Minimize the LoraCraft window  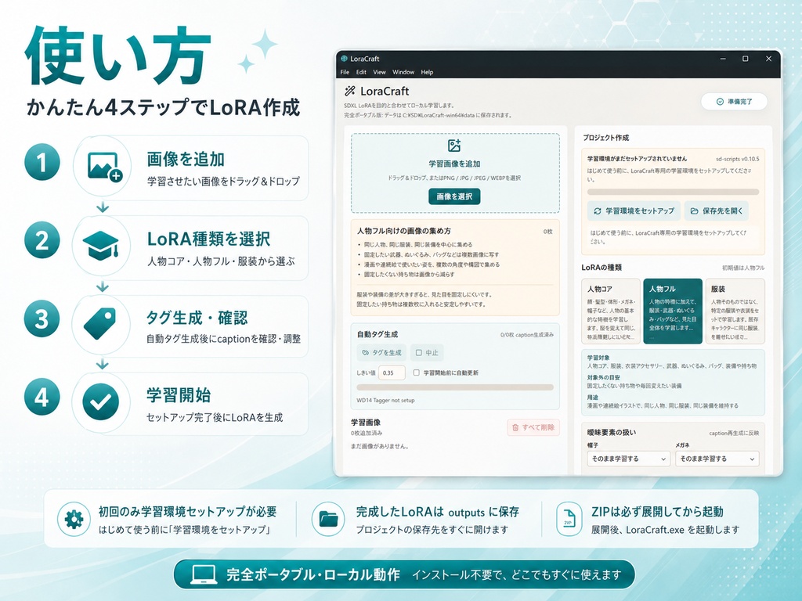tap(723, 59)
